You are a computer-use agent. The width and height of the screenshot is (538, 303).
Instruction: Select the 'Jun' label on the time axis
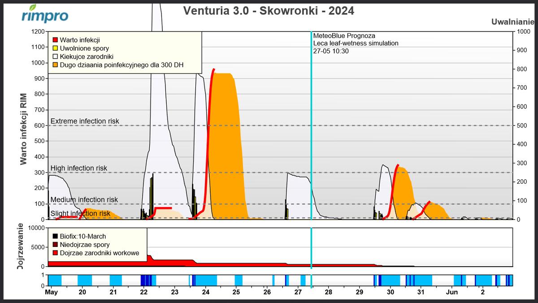pos(451,292)
